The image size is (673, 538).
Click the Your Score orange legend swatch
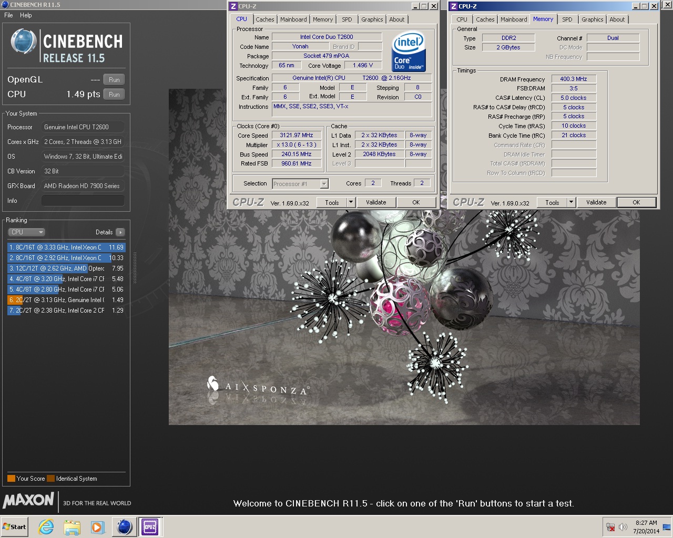pyautogui.click(x=11, y=479)
